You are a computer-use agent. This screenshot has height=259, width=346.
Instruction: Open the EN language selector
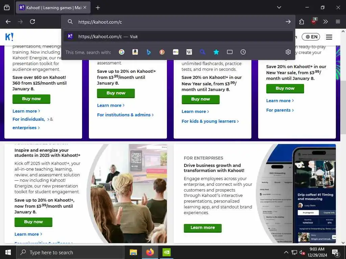(311, 37)
